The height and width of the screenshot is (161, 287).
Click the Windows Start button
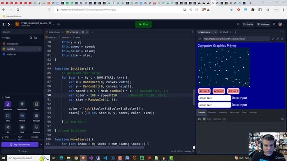click(x=4, y=158)
